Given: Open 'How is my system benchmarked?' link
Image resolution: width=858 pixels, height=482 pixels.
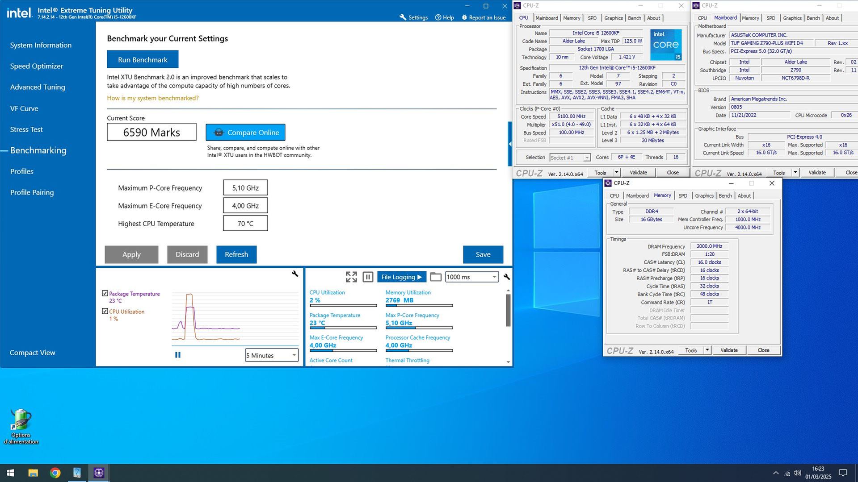Looking at the screenshot, I should (153, 98).
